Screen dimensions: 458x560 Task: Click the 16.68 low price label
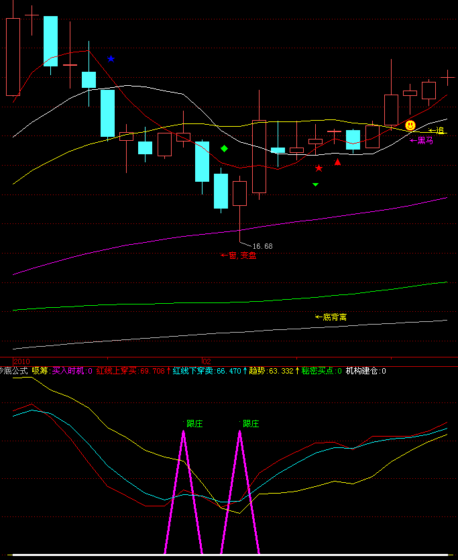[262, 246]
